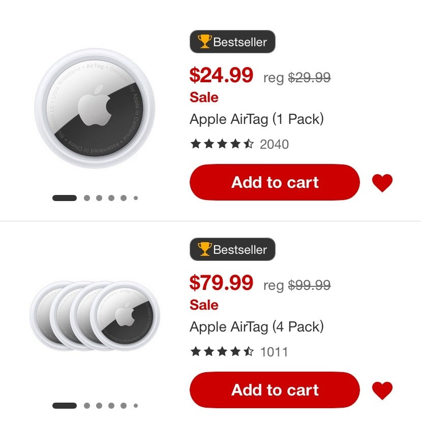Viewport: 421px width, 428px height.
Task: Select the first star in the 4 Pack rating
Action: tap(195, 351)
